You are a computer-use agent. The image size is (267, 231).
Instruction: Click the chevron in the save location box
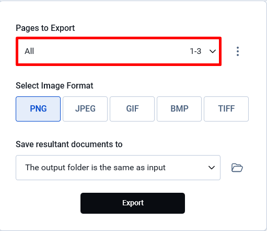(x=212, y=168)
